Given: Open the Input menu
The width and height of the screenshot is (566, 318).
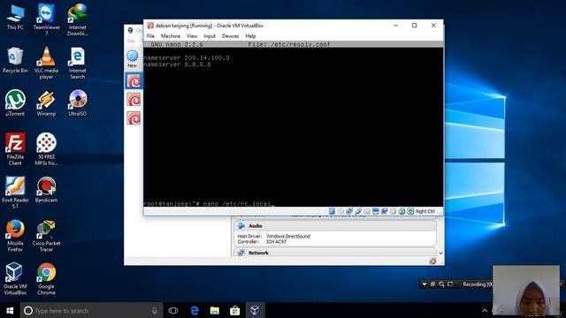Looking at the screenshot, I should pyautogui.click(x=210, y=36).
